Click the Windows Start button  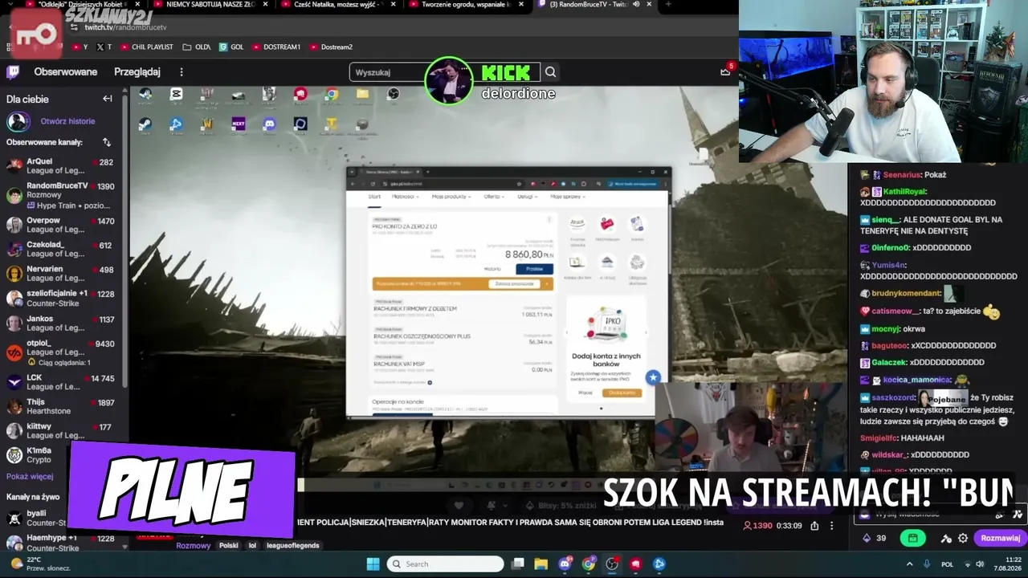[373, 564]
